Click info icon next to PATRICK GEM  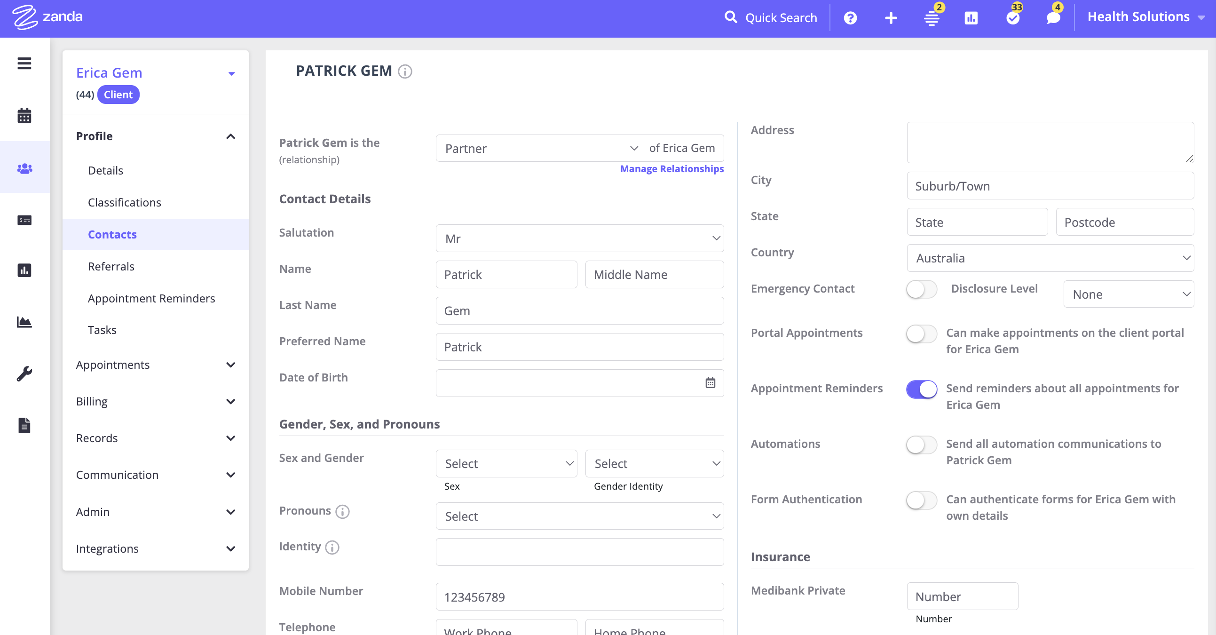[405, 71]
